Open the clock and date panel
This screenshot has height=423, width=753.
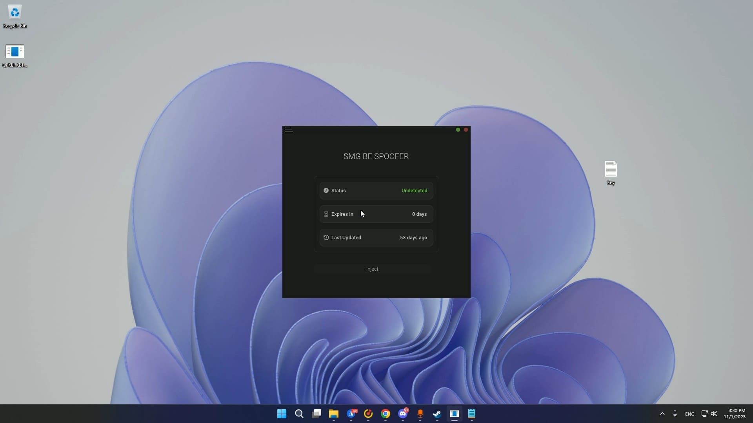tap(734, 414)
